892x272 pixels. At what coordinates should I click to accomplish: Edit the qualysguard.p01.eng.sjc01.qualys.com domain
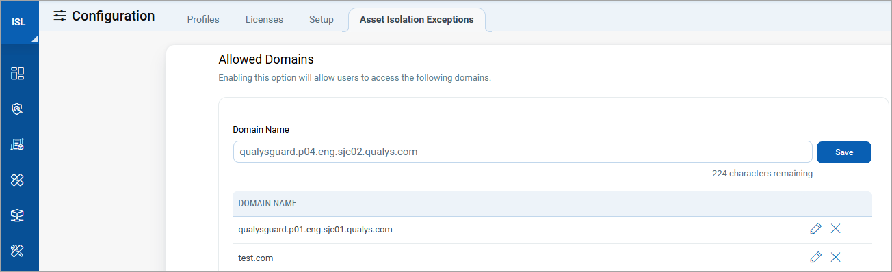coord(815,229)
